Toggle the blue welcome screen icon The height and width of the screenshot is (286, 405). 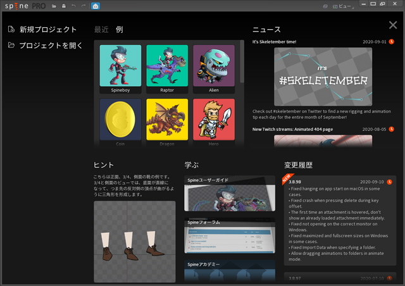point(95,6)
